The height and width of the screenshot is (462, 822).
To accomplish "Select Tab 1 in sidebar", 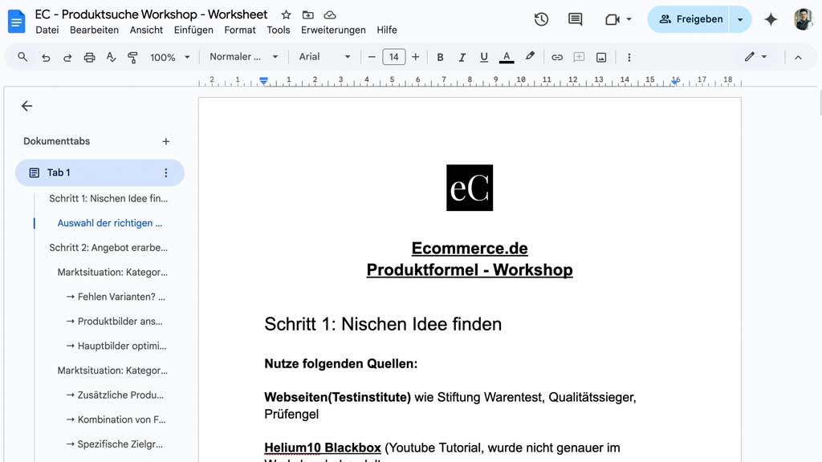I will pos(100,173).
